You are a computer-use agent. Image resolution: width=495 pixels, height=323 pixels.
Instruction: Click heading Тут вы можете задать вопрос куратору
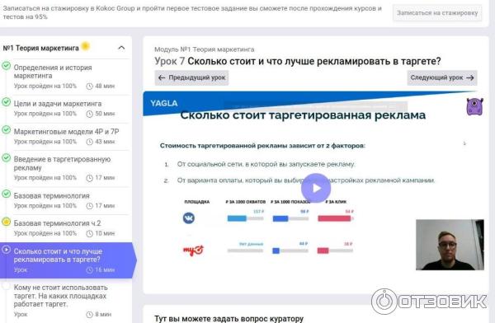click(x=229, y=319)
